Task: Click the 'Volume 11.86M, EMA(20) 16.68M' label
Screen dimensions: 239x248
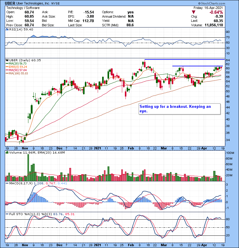Action: click(37, 153)
